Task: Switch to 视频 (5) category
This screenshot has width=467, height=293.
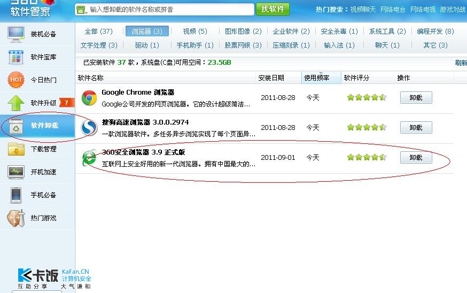Action: tap(195, 32)
